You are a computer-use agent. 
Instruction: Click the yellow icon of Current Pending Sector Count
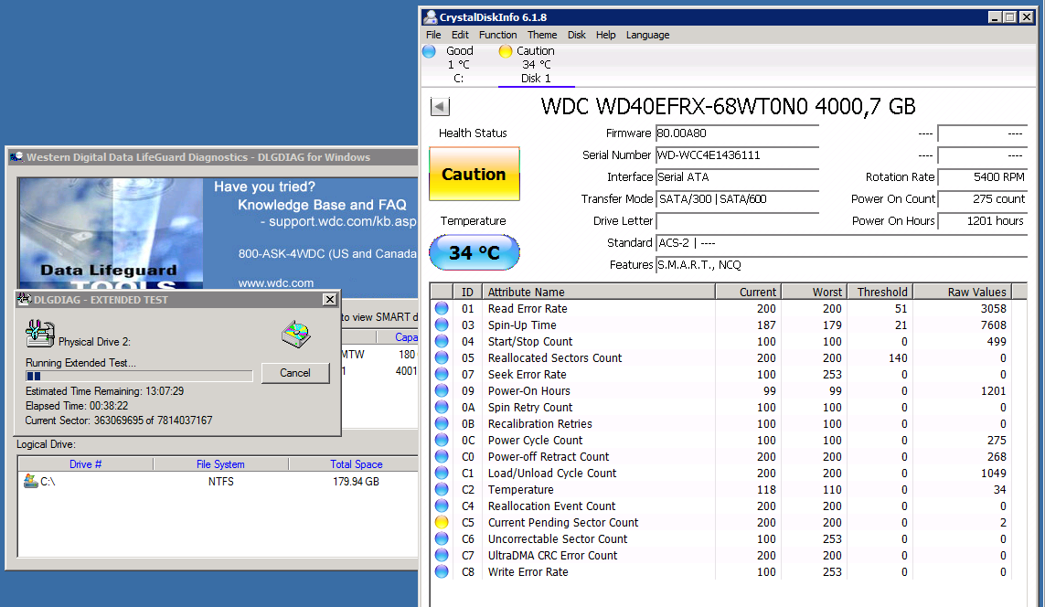click(x=442, y=522)
